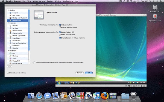Collapse the Hardware section triangle
Screen dimensions: 164x102
[8, 51]
